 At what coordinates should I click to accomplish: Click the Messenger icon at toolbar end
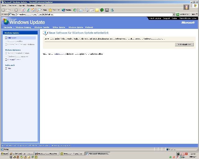click(x=112, y=10)
